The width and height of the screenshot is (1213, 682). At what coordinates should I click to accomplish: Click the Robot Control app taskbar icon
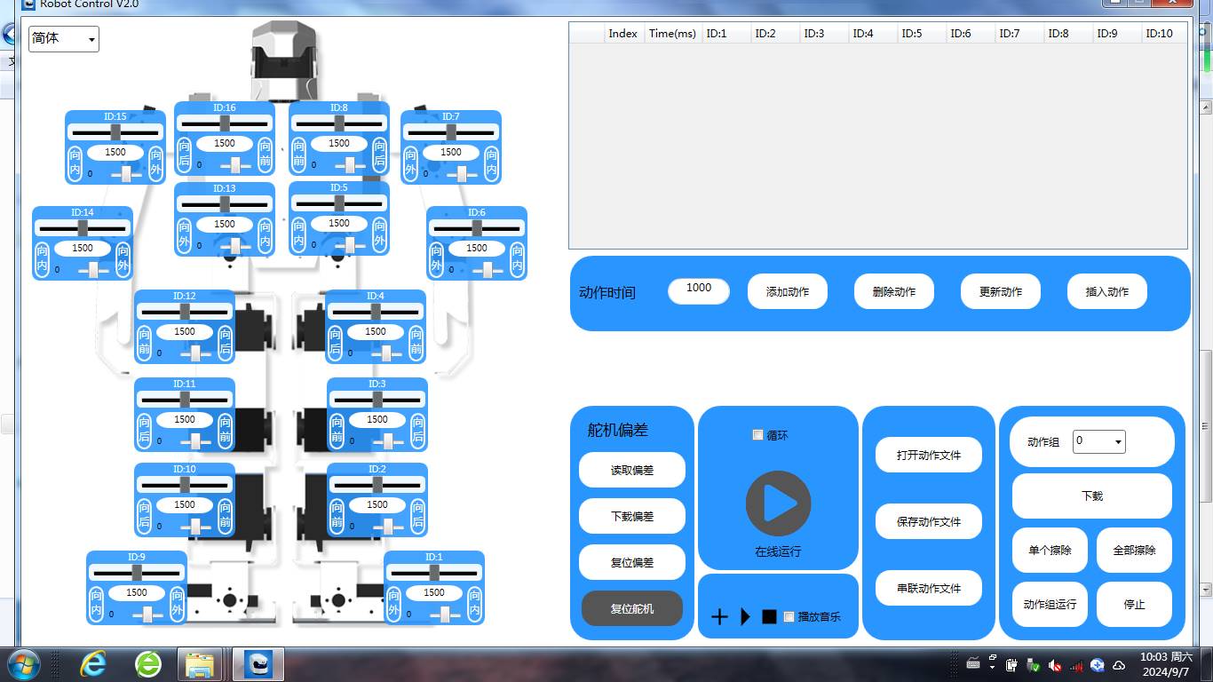tap(258, 663)
